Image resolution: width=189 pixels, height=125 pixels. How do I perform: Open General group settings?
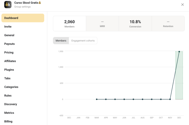click(9, 35)
